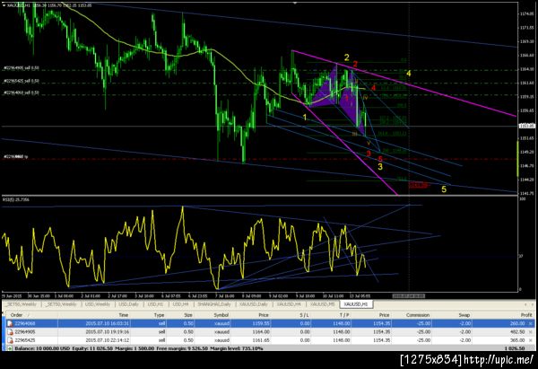Click entry price 1161.65 cell
Viewport: 538px width, 369px height.
tap(261, 340)
